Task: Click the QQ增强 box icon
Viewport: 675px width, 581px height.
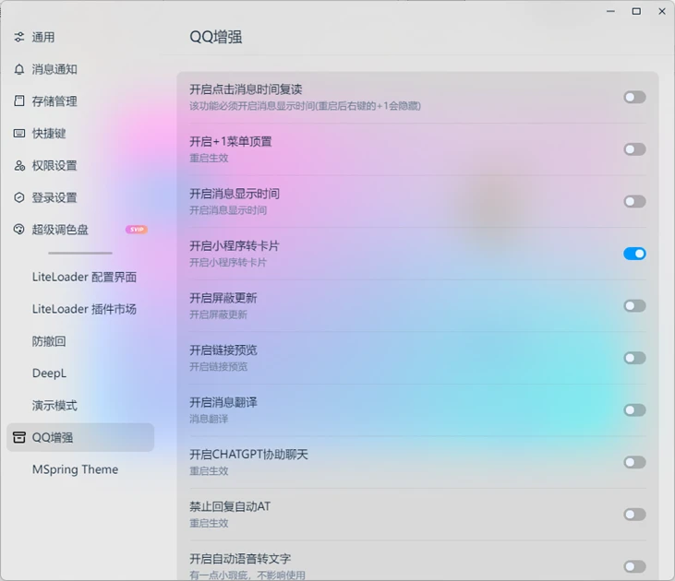Action: (19, 437)
